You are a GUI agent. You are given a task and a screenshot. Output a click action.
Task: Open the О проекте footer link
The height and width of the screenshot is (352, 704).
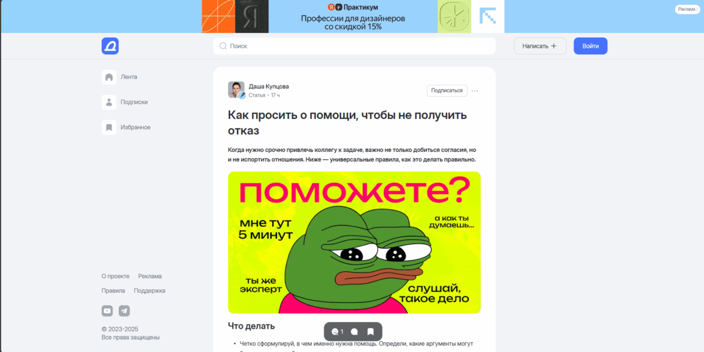click(116, 276)
